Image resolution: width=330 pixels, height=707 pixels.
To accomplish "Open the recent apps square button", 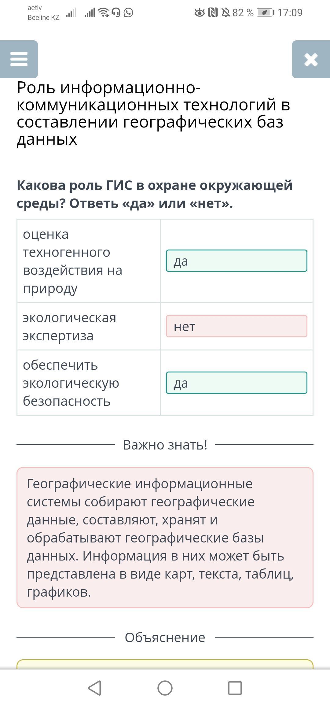I will pos(235,688).
